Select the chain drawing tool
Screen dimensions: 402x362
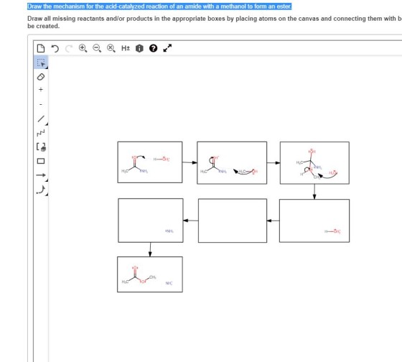point(41,133)
